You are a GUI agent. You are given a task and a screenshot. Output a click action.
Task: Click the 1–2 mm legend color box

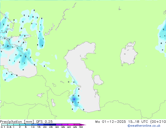point(16,125)
